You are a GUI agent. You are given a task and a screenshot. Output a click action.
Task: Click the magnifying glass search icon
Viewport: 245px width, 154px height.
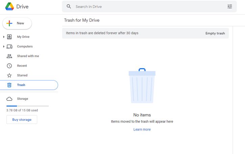coord(69,6)
